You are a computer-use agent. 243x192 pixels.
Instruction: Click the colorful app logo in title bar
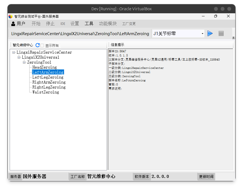click(x=10, y=16)
